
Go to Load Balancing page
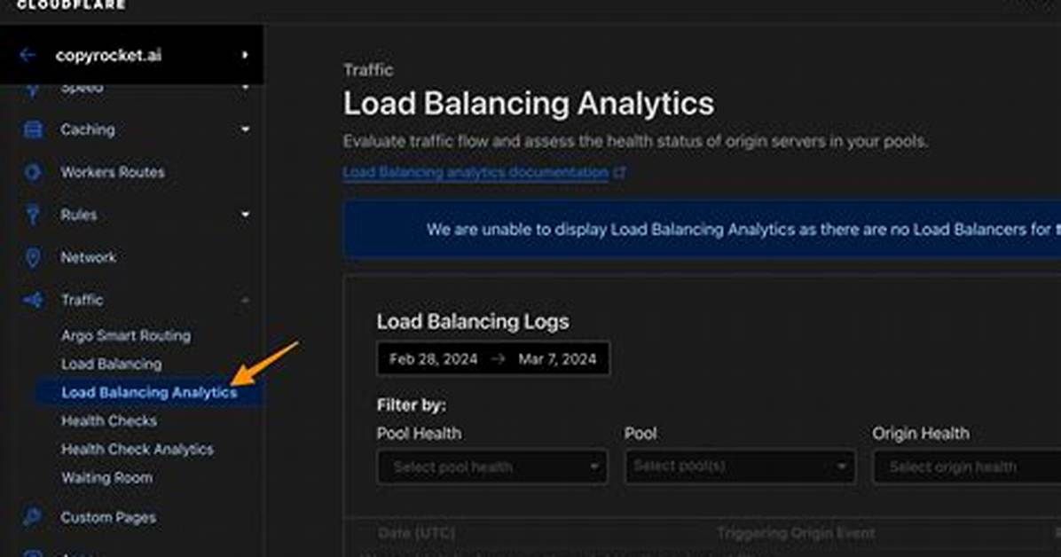click(112, 364)
